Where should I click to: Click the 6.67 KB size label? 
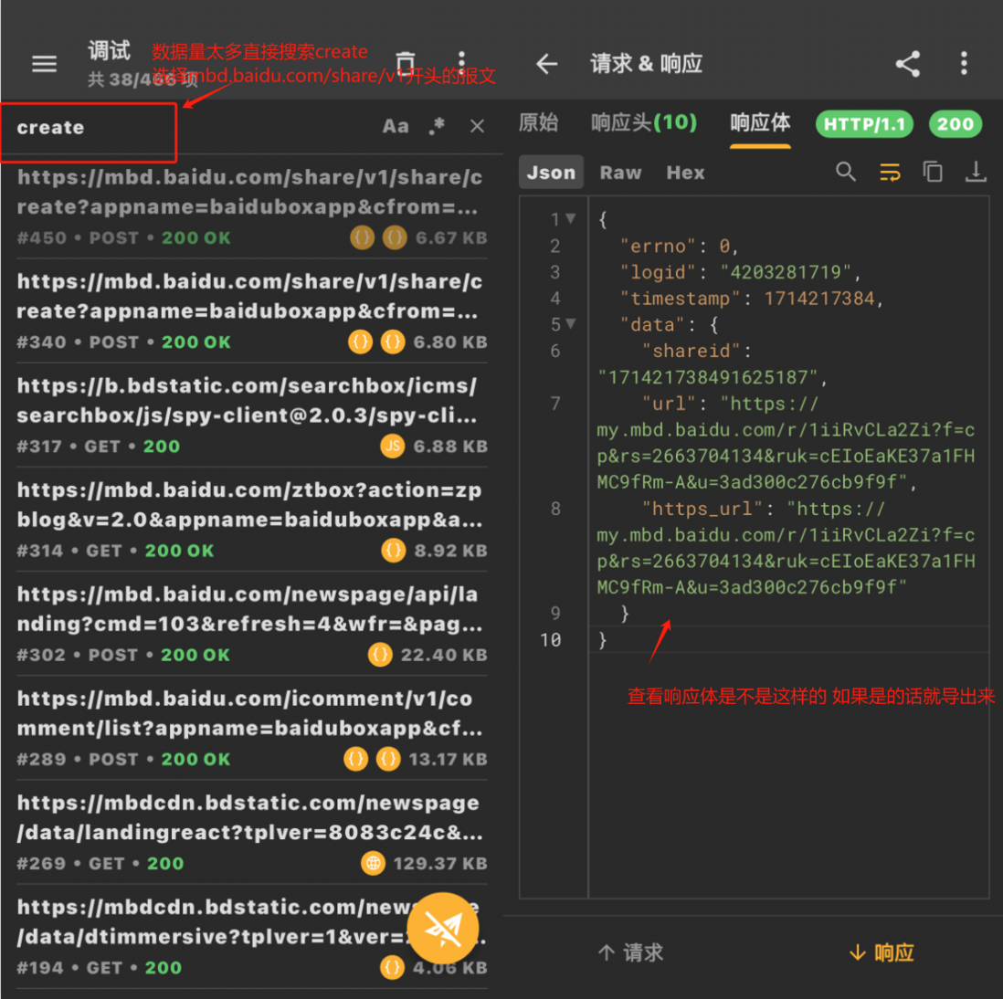click(x=451, y=238)
